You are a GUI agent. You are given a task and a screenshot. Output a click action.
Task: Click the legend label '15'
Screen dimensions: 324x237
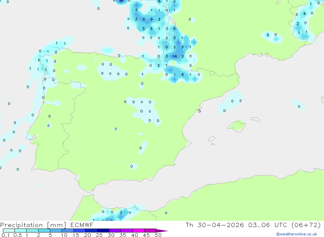pyautogui.click(x=76, y=235)
